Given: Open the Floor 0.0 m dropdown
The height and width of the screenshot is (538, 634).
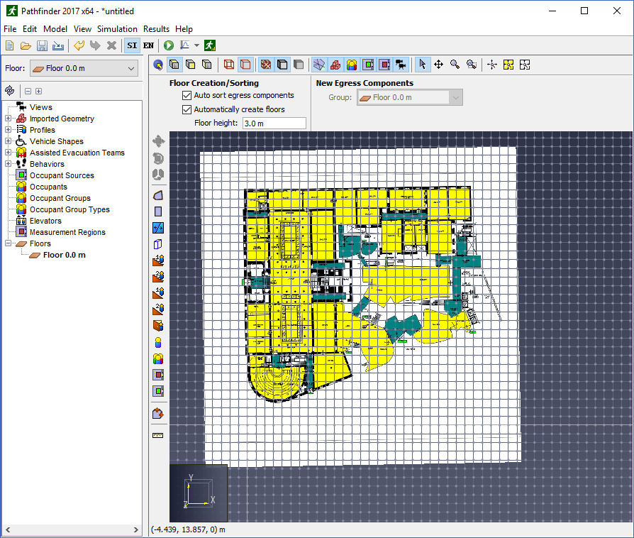Looking at the screenshot, I should click(x=84, y=68).
